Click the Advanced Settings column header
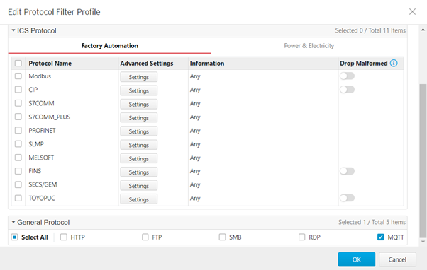 click(147, 63)
